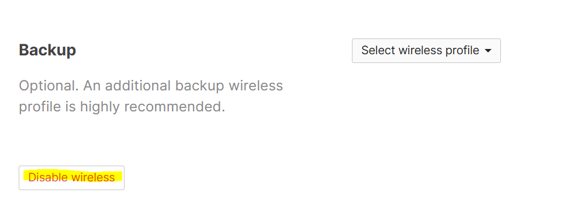Select the Backup section heading

click(47, 50)
